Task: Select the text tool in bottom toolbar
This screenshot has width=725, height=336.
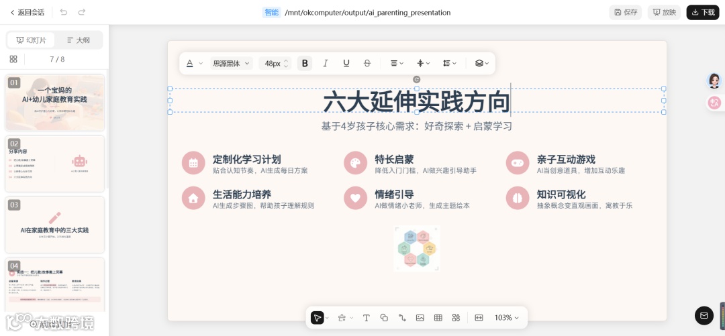Action: click(x=367, y=317)
